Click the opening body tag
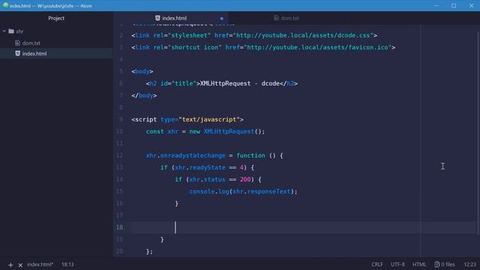The image size is (480, 270). tap(142, 72)
